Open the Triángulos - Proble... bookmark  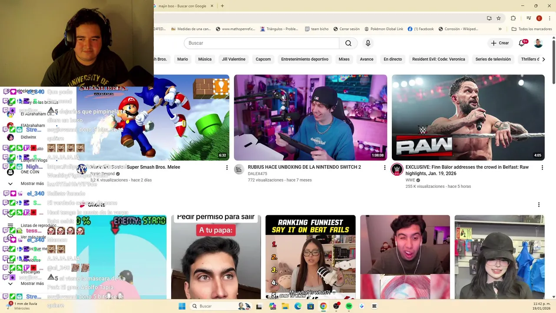279,29
